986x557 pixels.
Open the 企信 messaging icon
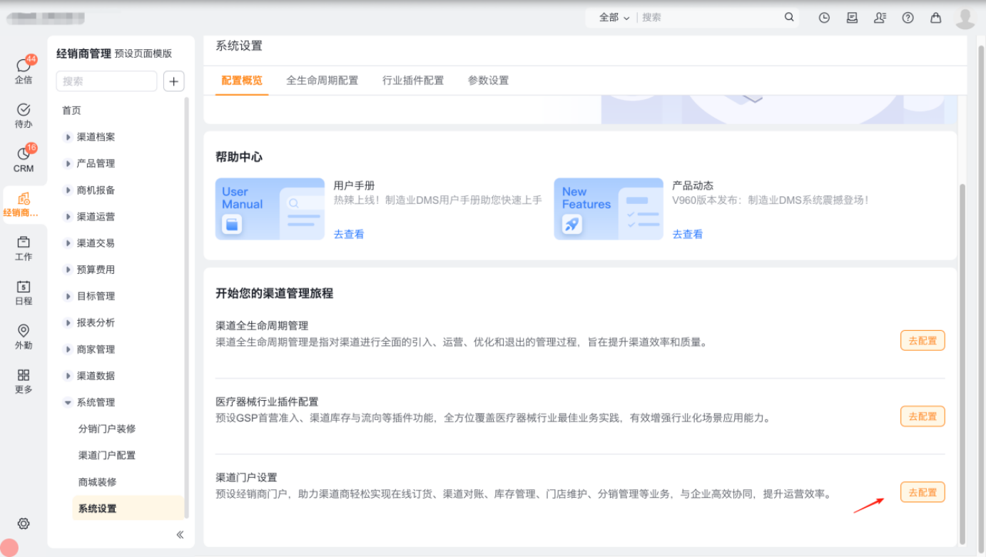click(24, 70)
